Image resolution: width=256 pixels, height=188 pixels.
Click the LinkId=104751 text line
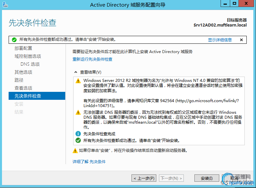(x=100, y=106)
